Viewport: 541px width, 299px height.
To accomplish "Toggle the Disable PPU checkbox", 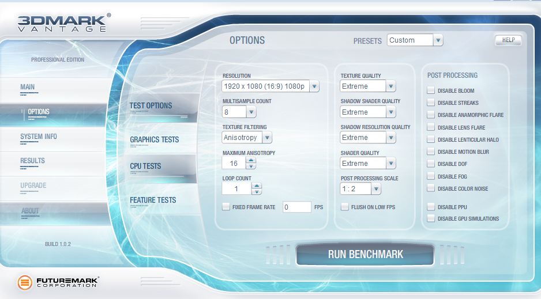I will (x=431, y=207).
